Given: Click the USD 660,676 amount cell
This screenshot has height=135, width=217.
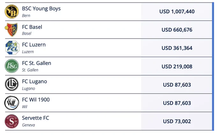Looking at the screenshot, I should 177,30.
